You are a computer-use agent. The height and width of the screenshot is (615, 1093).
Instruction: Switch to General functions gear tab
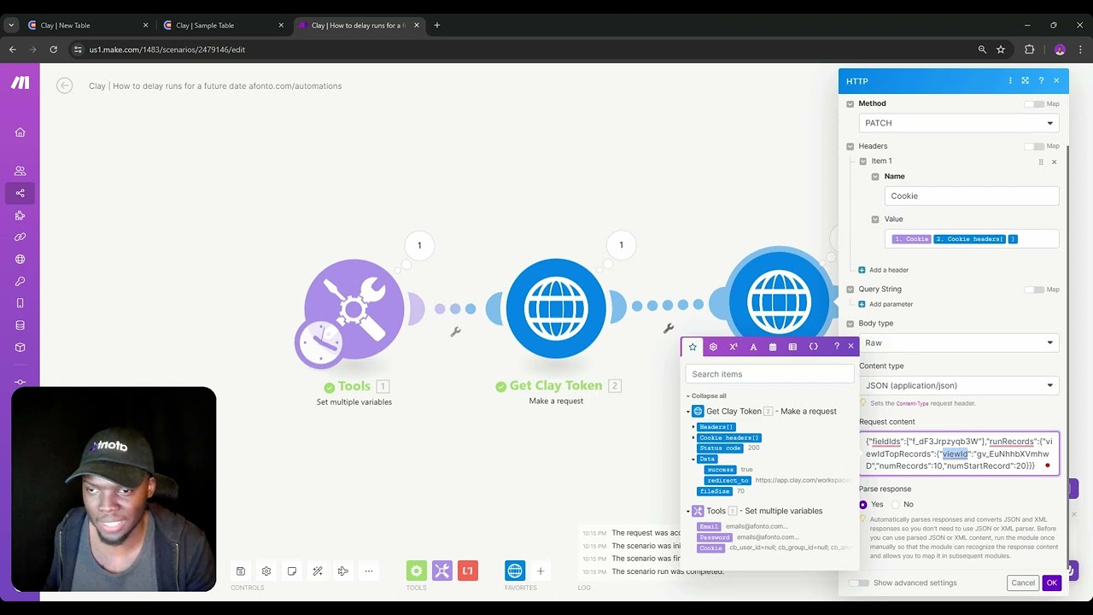click(713, 347)
